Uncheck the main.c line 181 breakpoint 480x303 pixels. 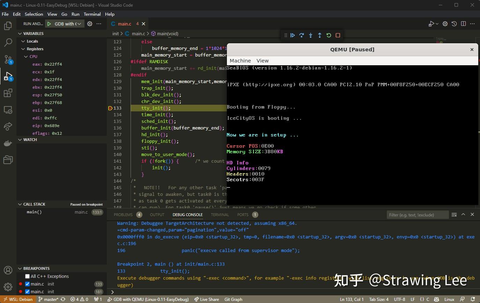[28, 292]
